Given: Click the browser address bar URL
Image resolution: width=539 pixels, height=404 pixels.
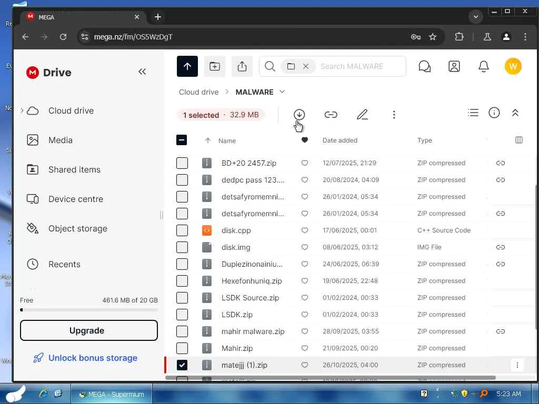Looking at the screenshot, I should coord(133,37).
